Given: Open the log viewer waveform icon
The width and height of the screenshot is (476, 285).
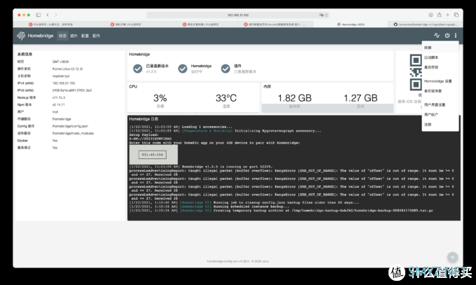Looking at the screenshot, I should point(437,36).
